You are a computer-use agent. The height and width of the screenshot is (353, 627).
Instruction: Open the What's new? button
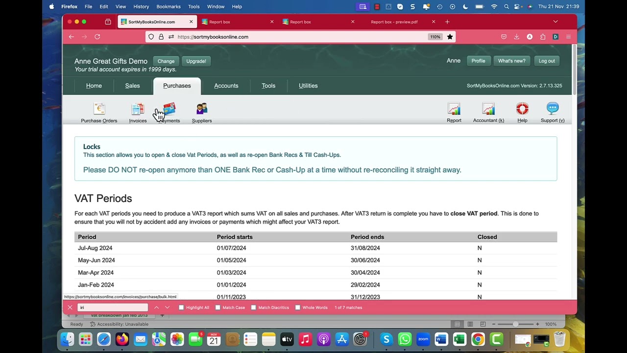pos(511,61)
